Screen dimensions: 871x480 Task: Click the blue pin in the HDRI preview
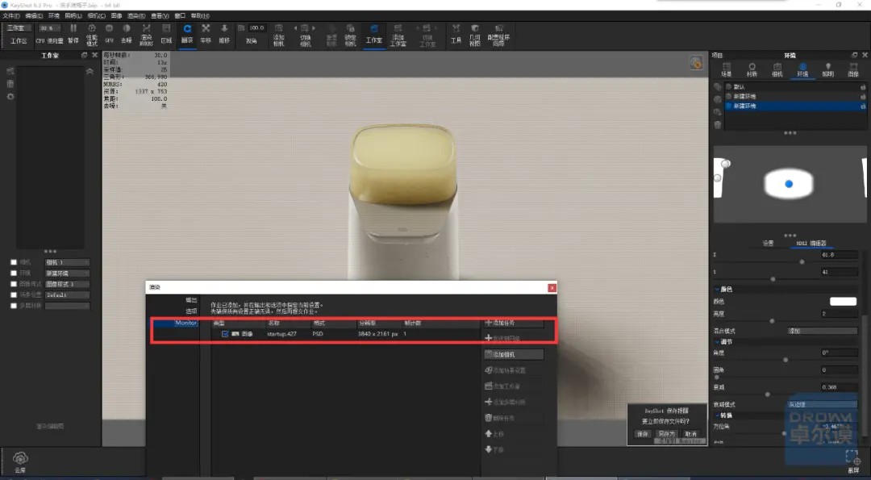pos(789,184)
